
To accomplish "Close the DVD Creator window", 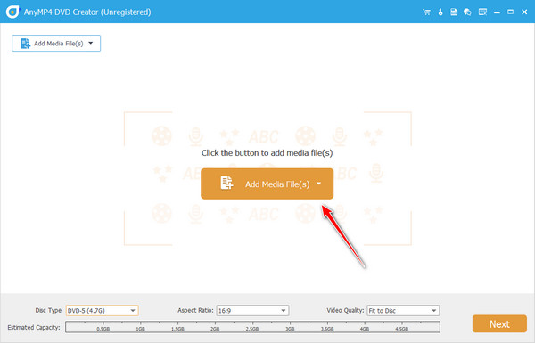I will (524, 12).
